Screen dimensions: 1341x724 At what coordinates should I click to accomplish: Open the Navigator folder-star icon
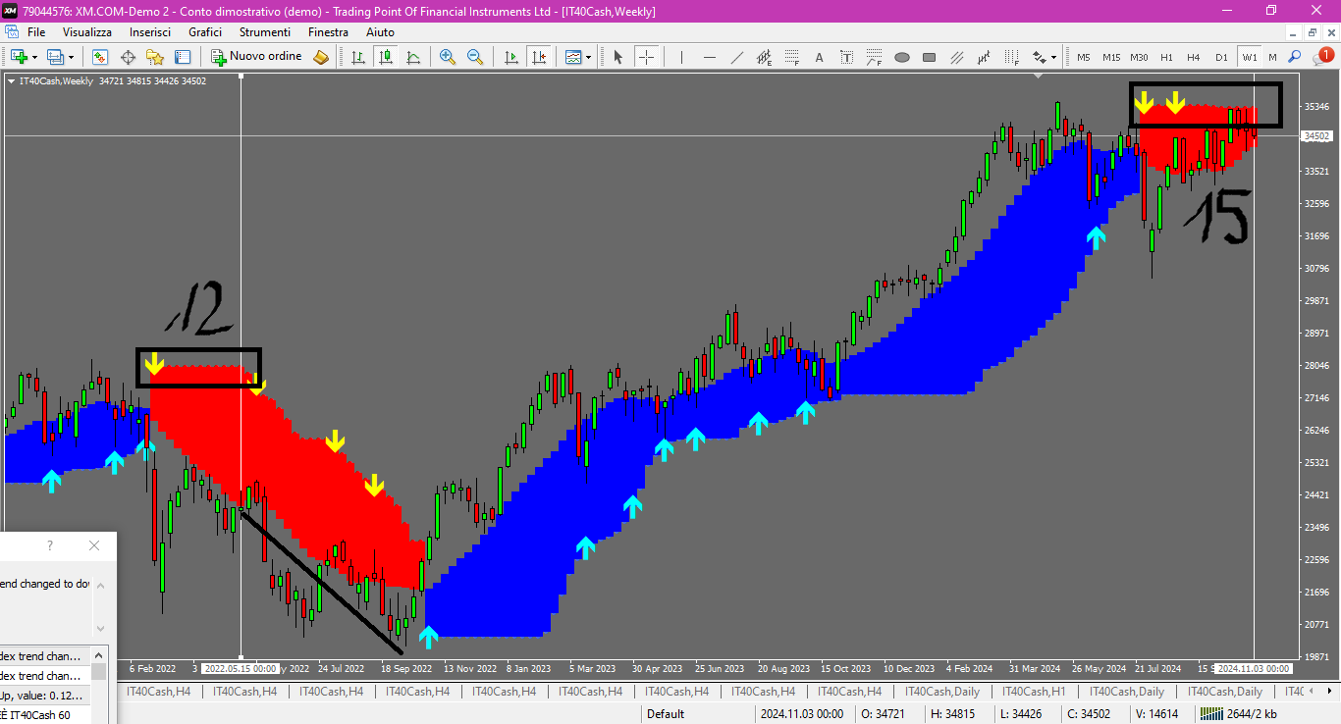pyautogui.click(x=155, y=57)
